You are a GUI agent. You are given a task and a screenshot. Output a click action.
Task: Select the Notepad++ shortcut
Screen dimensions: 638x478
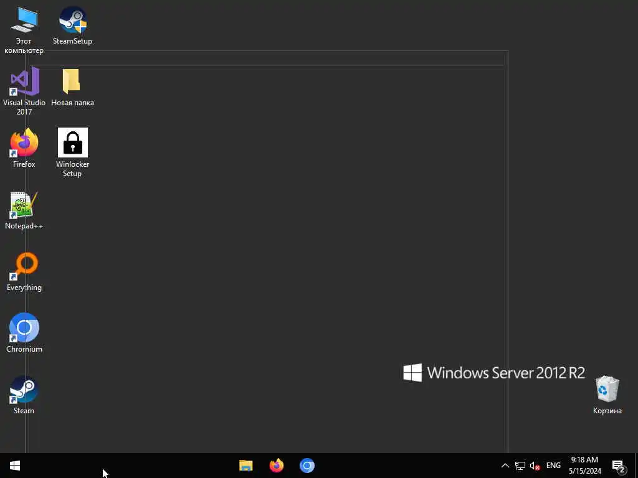(24, 210)
